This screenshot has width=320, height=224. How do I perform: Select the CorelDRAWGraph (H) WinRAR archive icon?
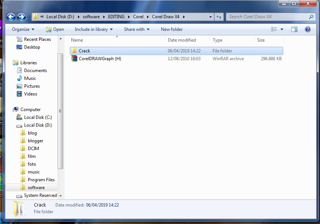[74, 59]
